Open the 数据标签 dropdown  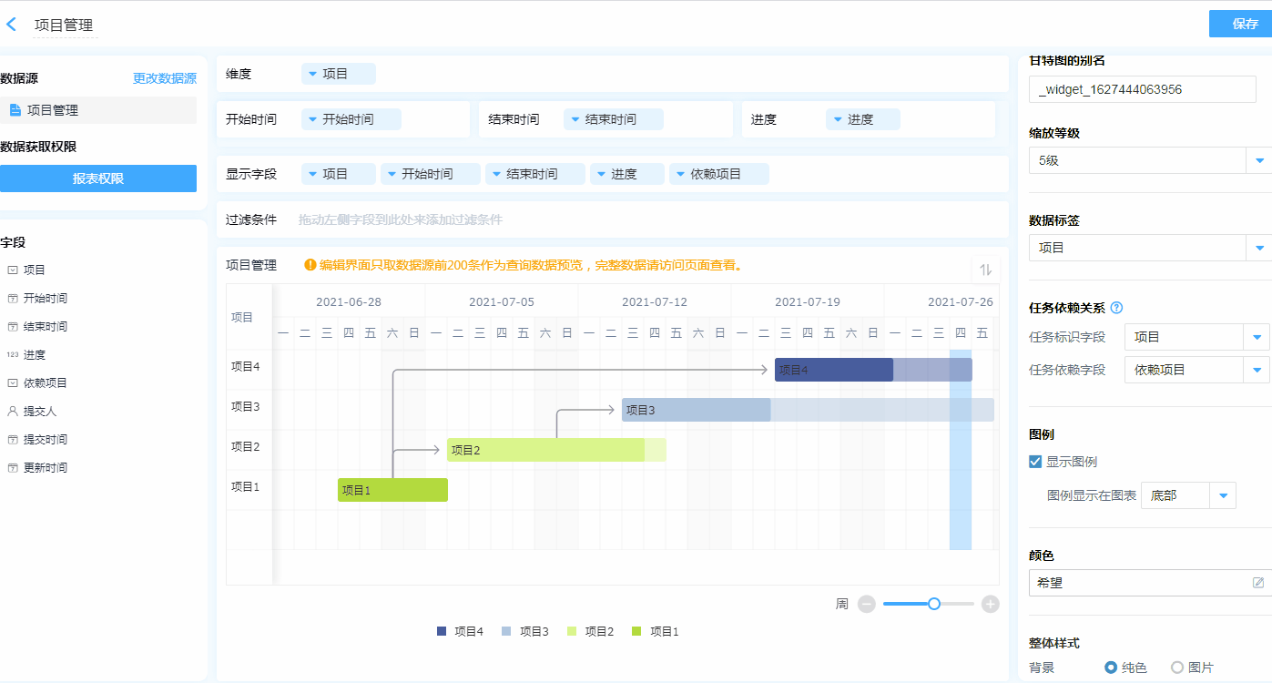(1259, 248)
